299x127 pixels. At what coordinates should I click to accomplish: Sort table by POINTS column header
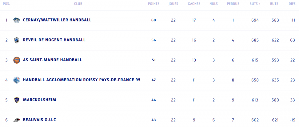tap(153, 4)
